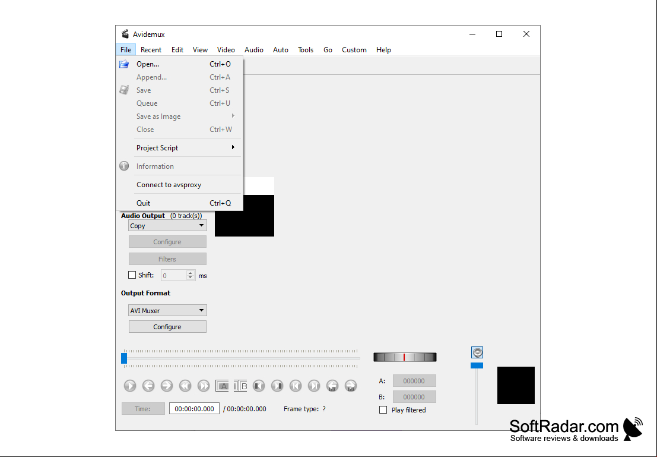This screenshot has height=457, width=657.
Task: Open the Custom menu
Action: point(354,49)
